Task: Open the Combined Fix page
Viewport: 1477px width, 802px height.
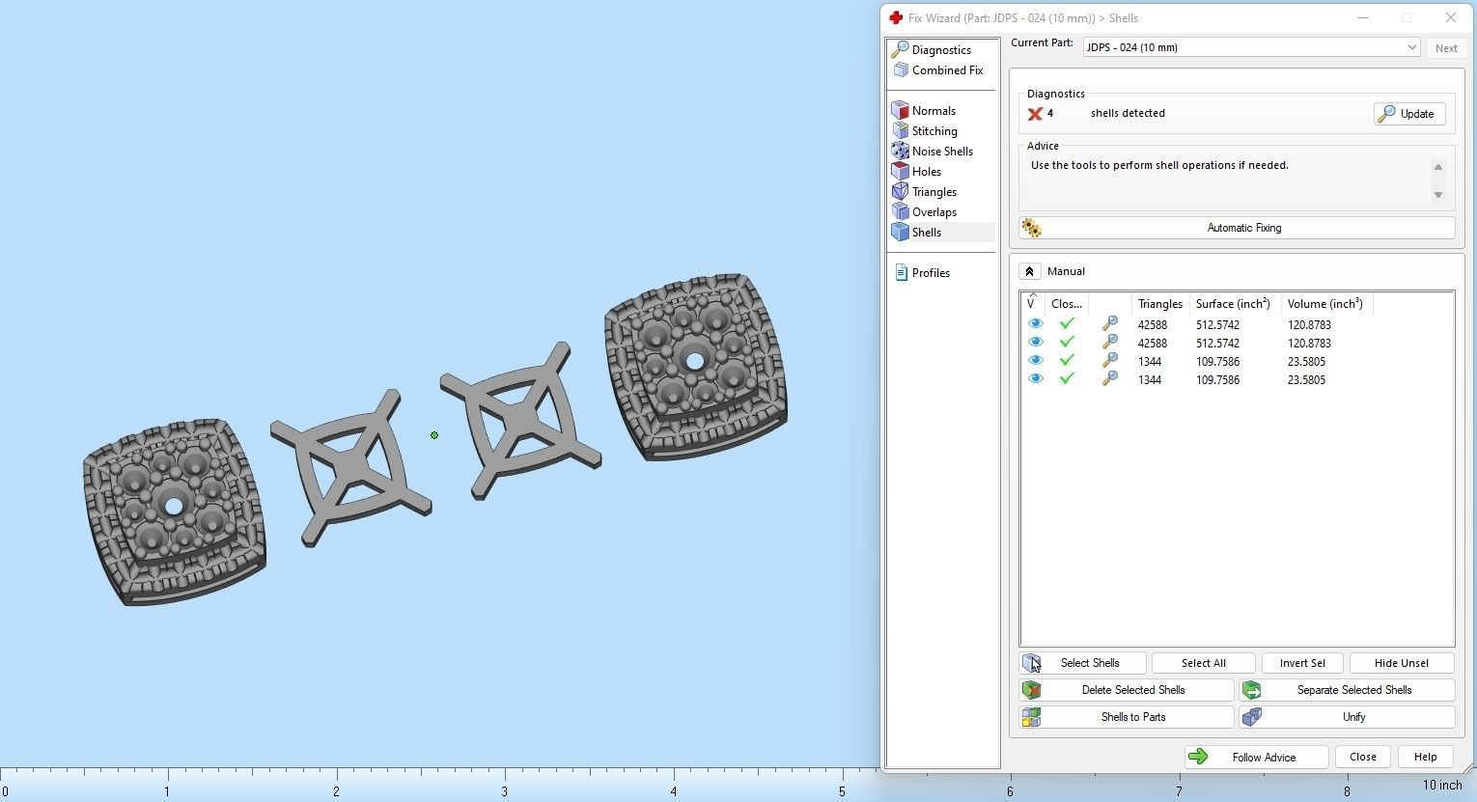Action: point(938,70)
